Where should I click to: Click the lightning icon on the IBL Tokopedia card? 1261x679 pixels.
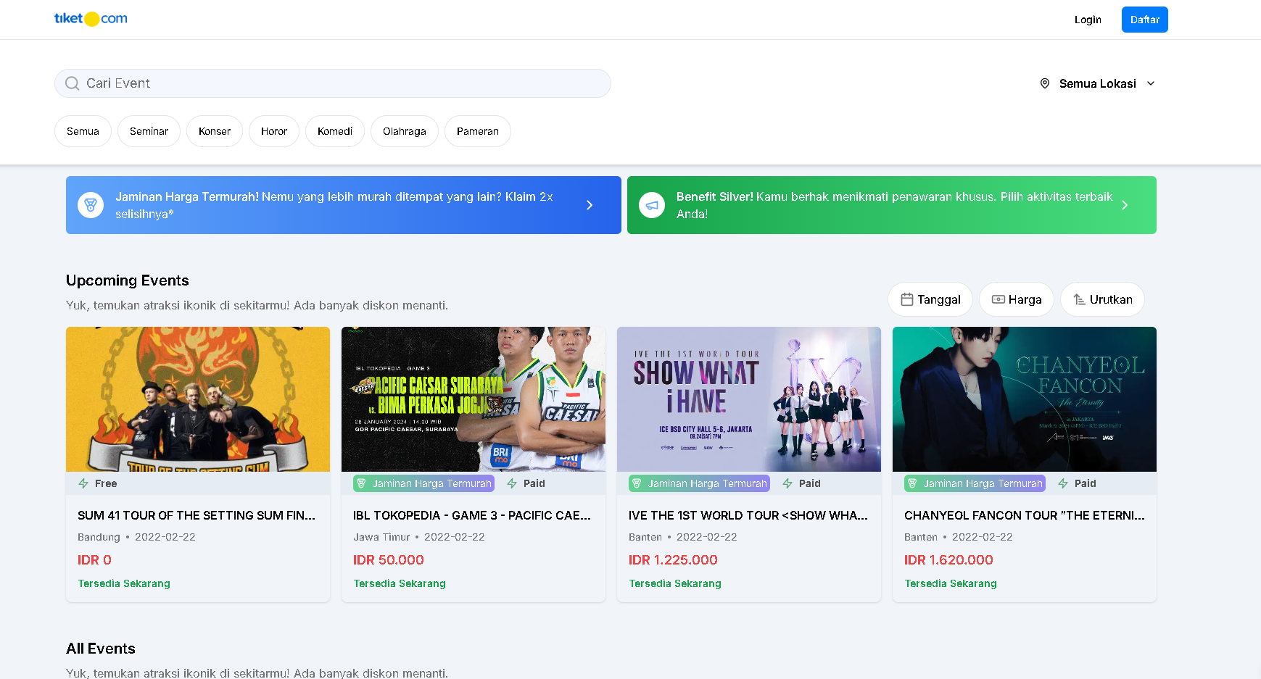coord(512,483)
